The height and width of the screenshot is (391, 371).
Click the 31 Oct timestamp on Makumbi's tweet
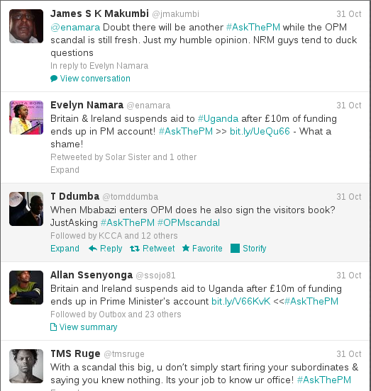(349, 14)
